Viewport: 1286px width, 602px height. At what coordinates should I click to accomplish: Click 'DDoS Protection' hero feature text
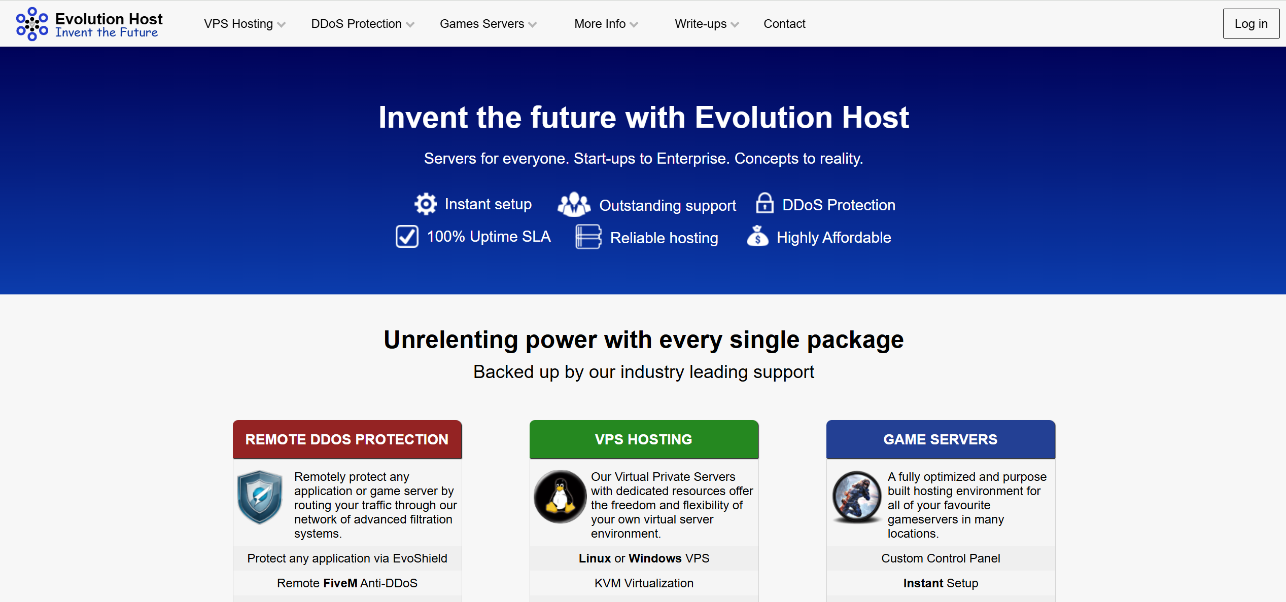(x=839, y=205)
